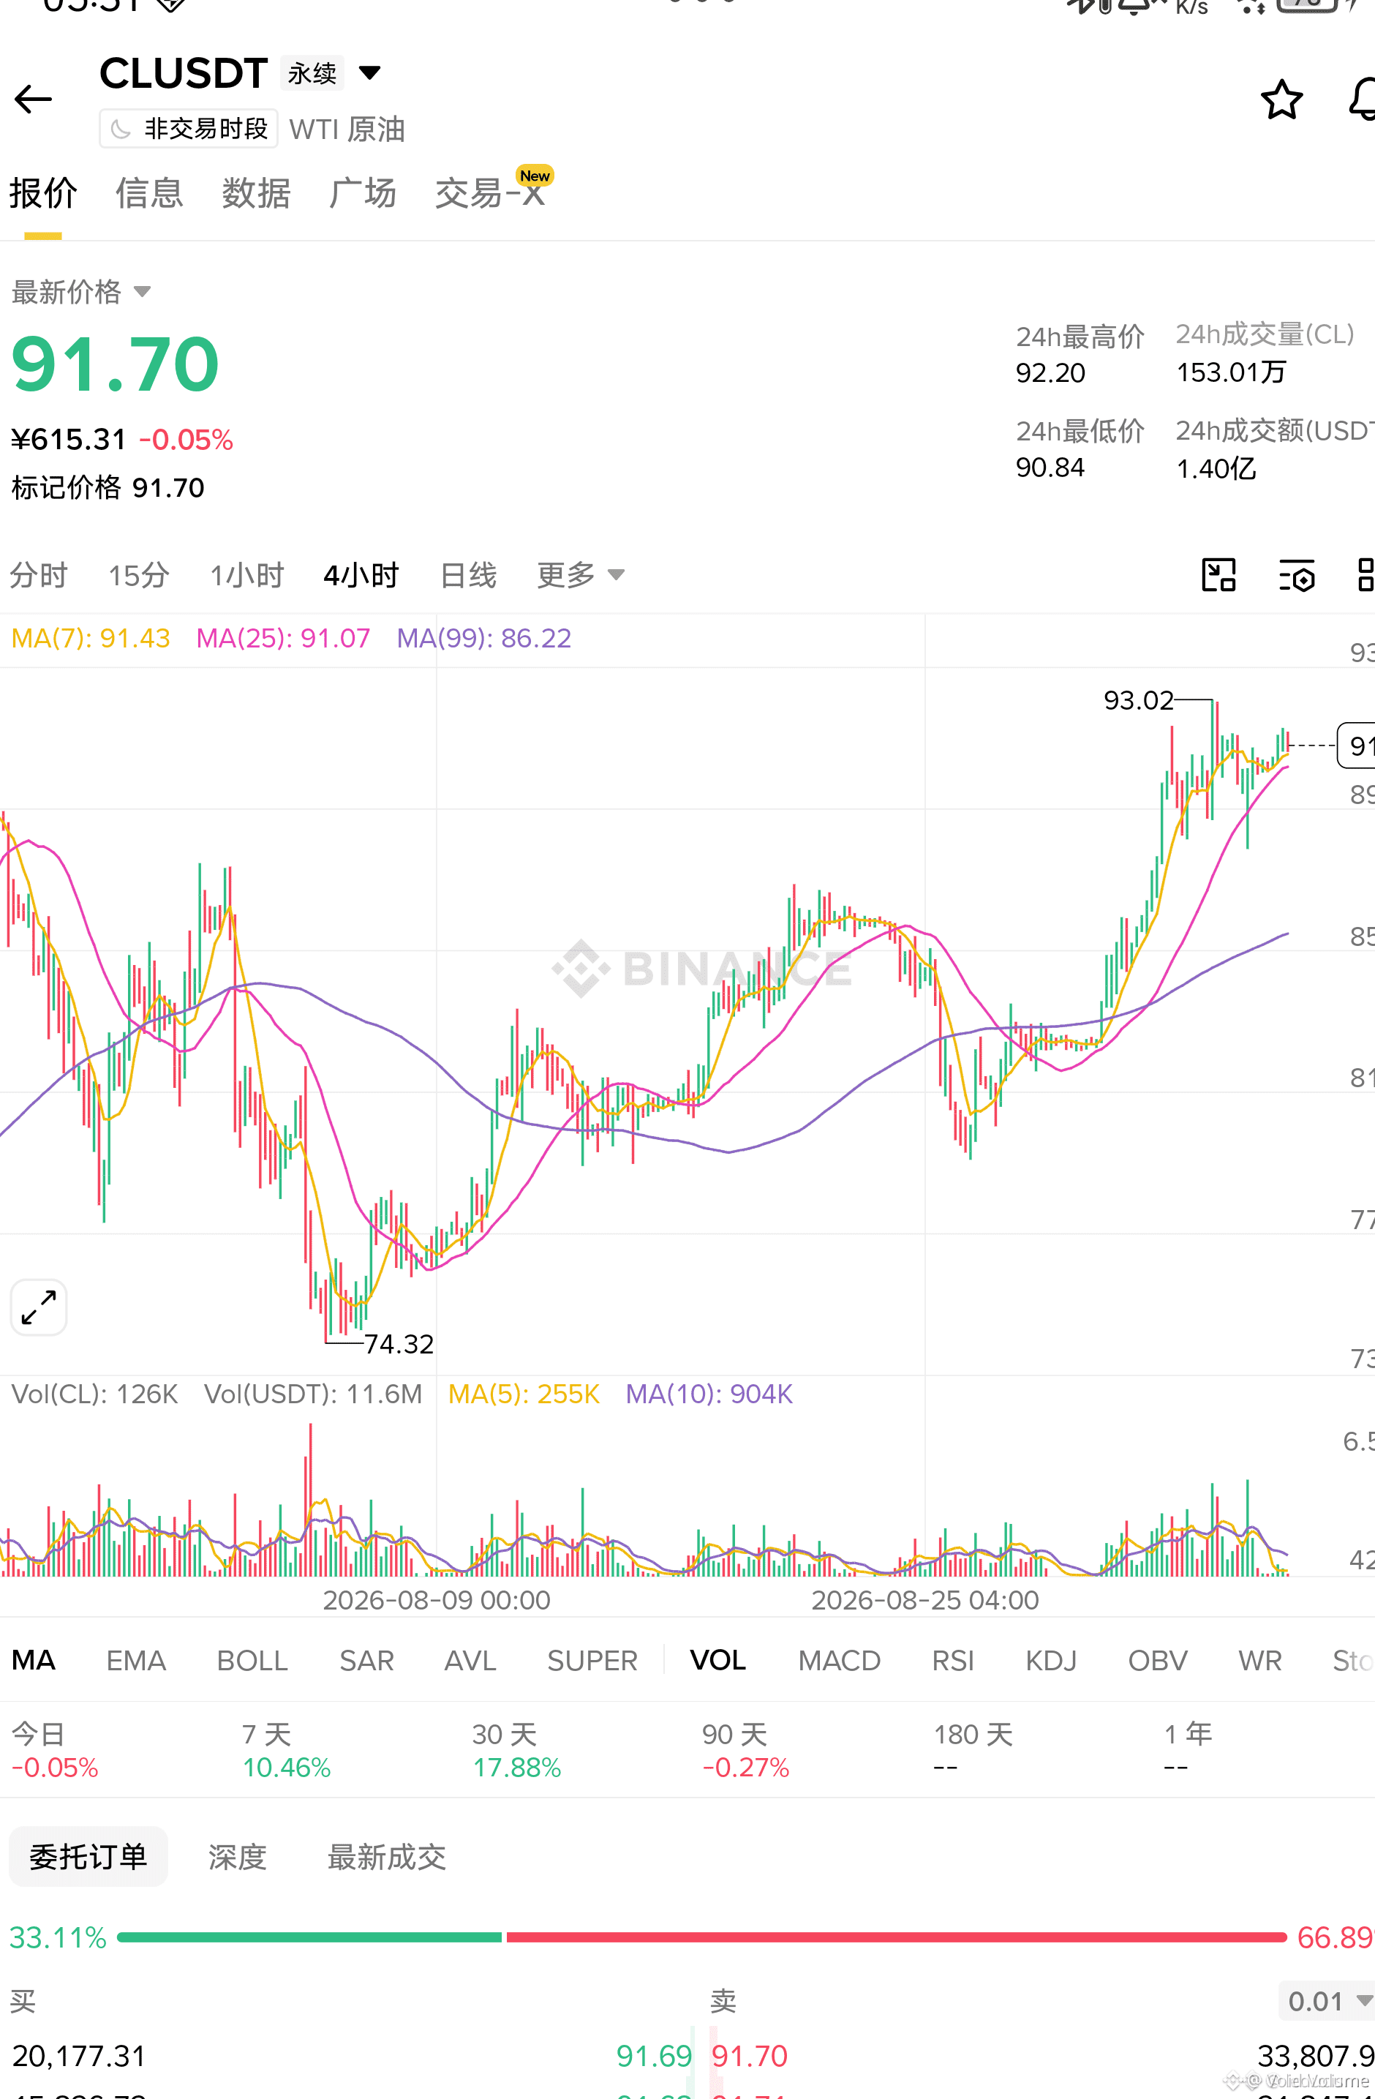Select the 日线 timeframe
Screen dimensions: 1375x2099
click(x=468, y=575)
